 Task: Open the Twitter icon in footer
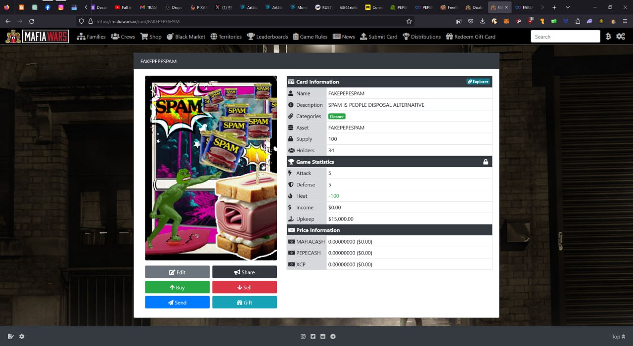coord(313,337)
